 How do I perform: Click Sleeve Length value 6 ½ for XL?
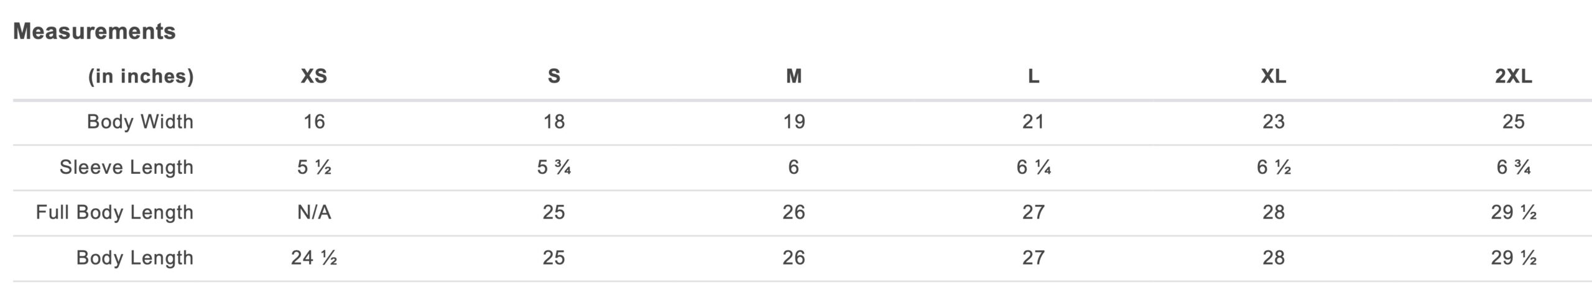coord(1273,167)
